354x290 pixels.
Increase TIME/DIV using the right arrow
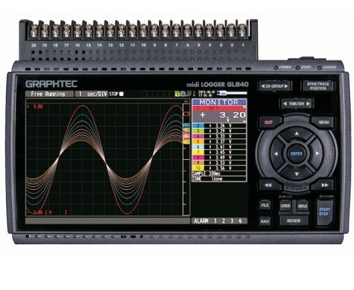coord(308,104)
